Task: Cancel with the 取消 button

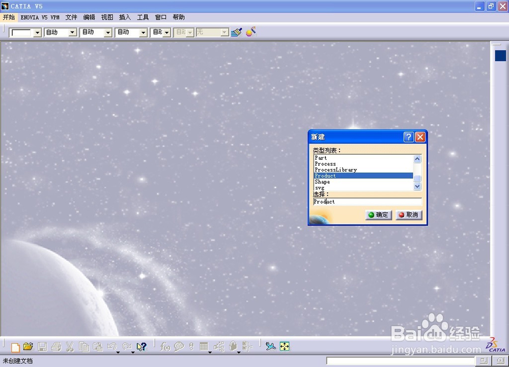Action: [409, 215]
